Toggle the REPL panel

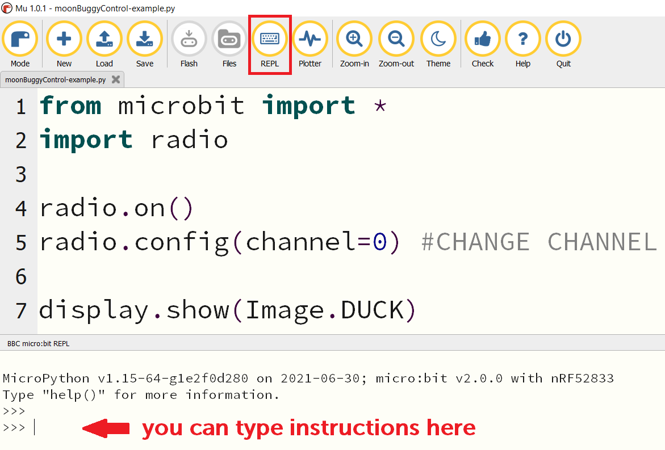(270, 44)
